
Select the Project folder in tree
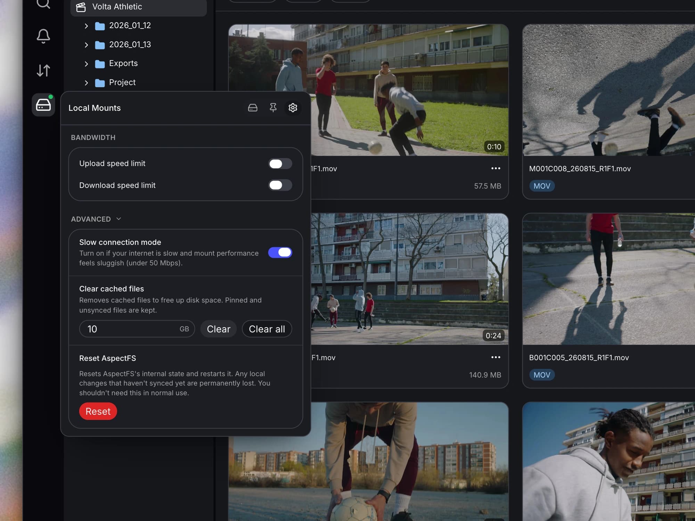pos(122,82)
